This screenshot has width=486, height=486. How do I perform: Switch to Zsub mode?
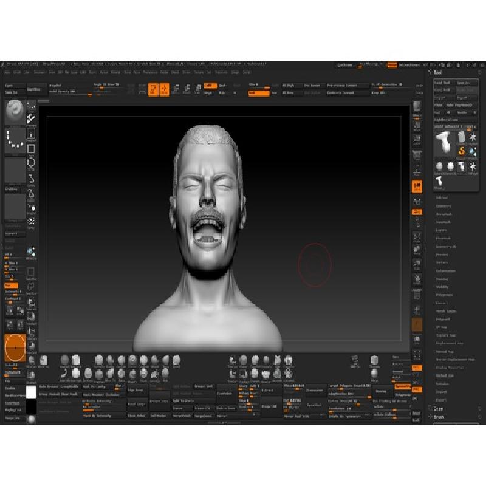(x=222, y=86)
